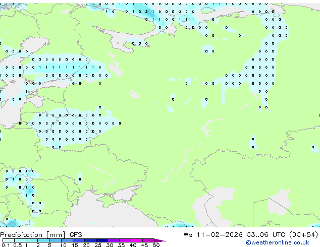Viewport: 320px width, 247px height.
Task: Click the "30" legend scale label
Action: point(110,245)
